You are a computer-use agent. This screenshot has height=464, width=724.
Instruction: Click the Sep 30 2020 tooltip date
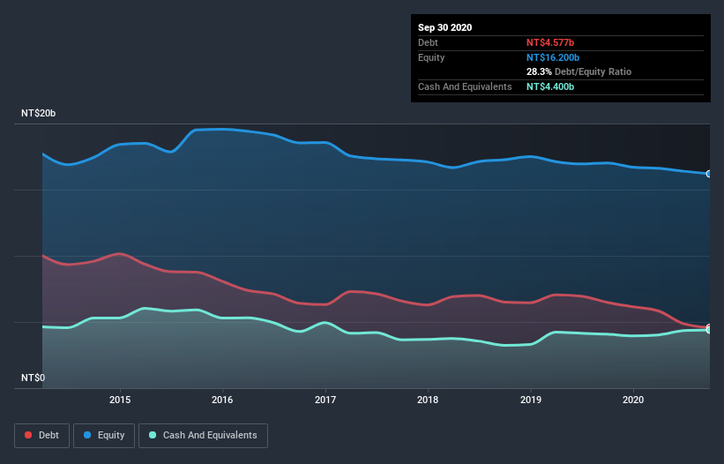(445, 27)
